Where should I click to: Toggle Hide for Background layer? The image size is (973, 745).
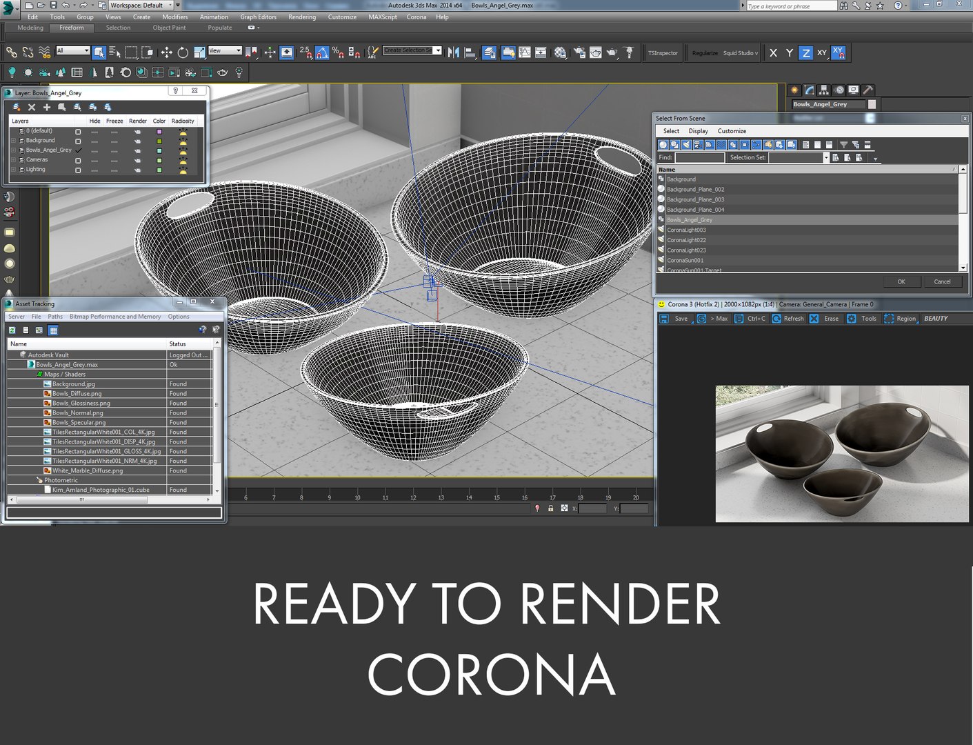pos(94,141)
